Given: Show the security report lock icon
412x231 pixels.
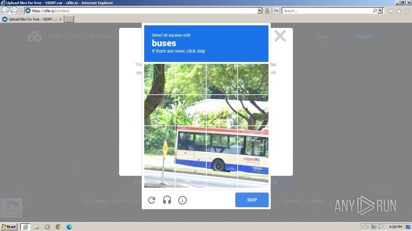Looking at the screenshot, I should pyautogui.click(x=267, y=11).
